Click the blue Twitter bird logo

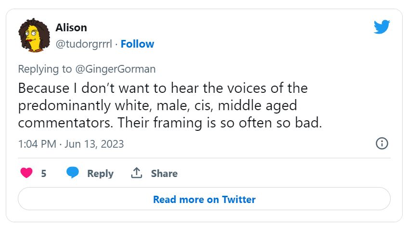point(382,27)
